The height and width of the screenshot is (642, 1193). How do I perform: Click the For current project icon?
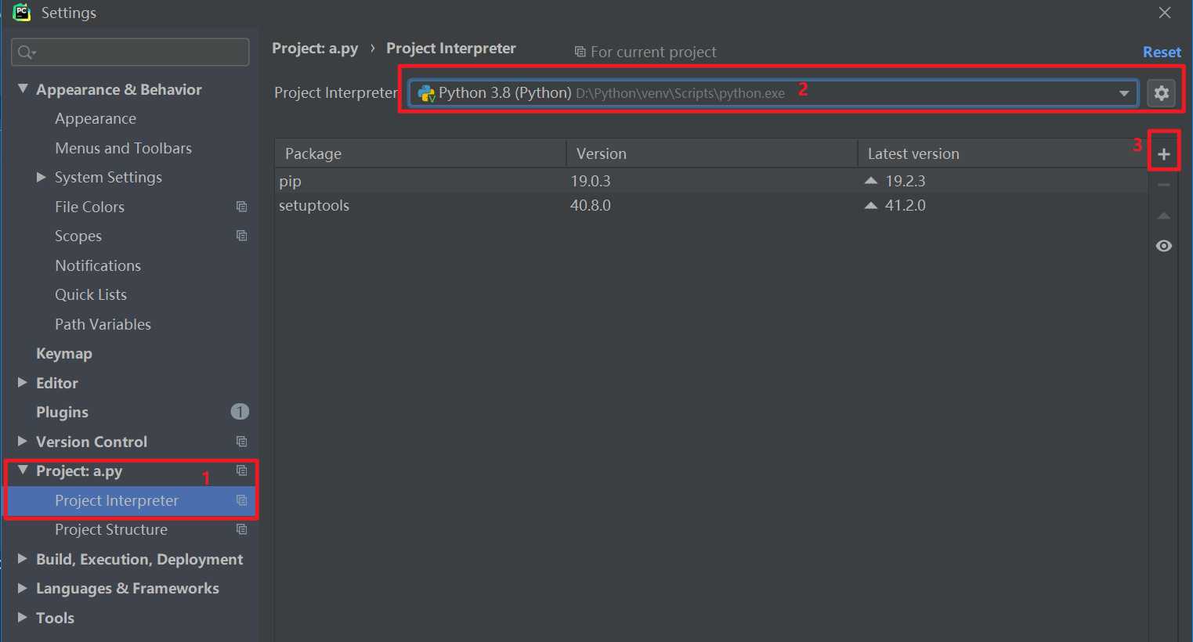tap(580, 52)
